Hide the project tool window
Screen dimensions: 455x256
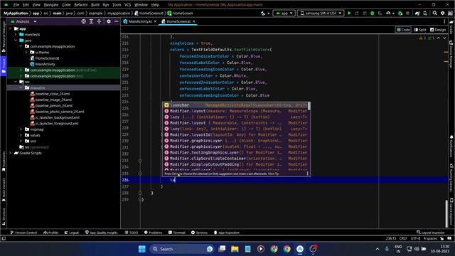117,21
